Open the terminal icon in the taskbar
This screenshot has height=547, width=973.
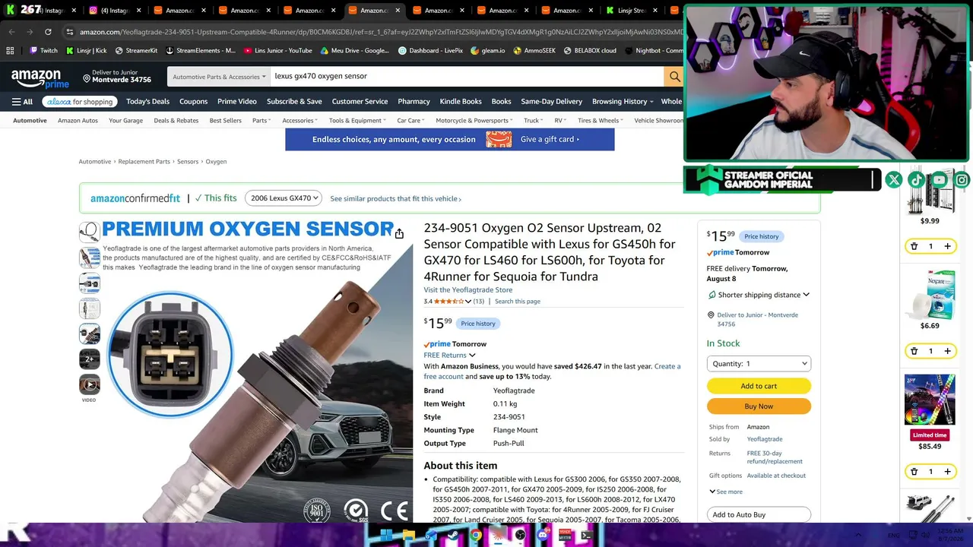(x=587, y=536)
